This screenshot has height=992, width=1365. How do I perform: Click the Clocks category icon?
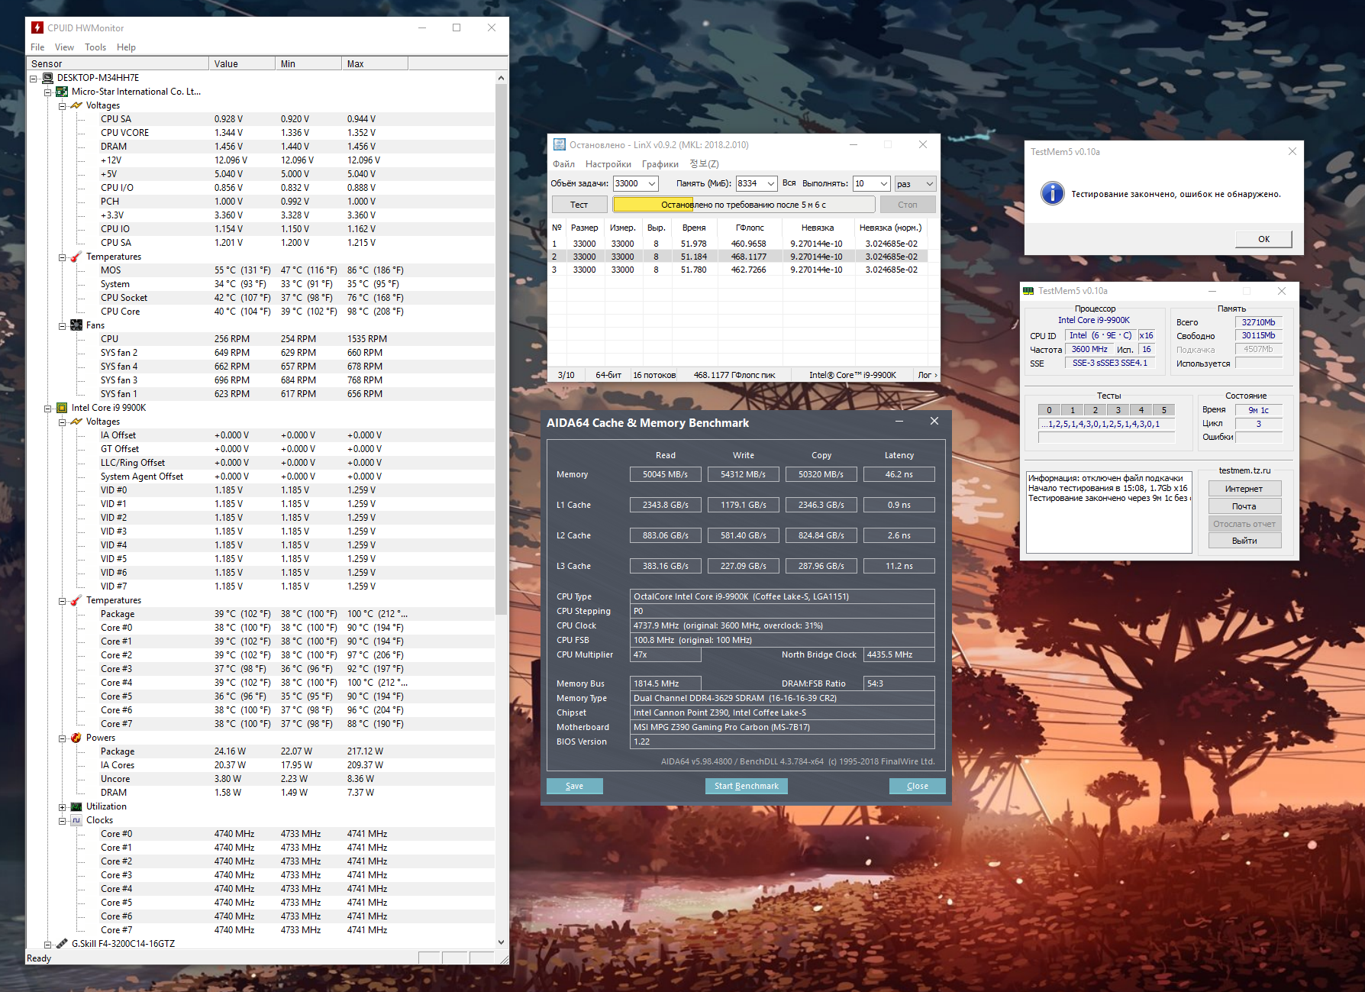pyautogui.click(x=76, y=820)
